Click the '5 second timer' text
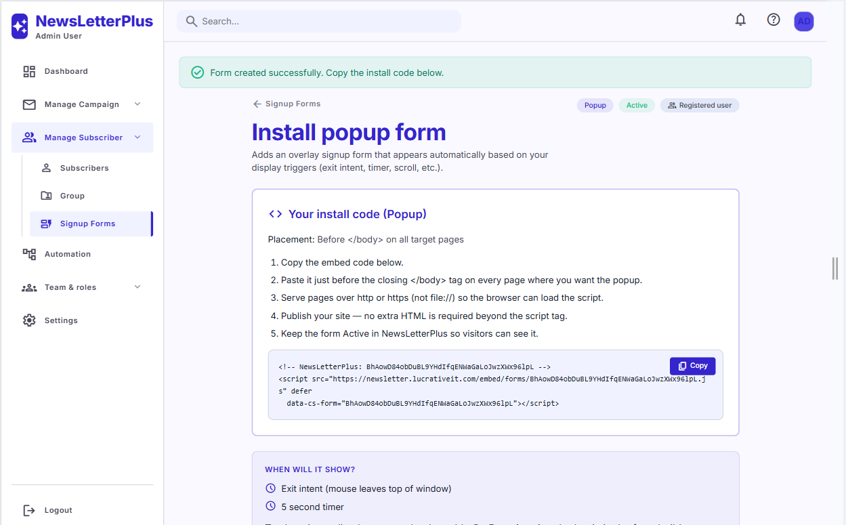Image resolution: width=846 pixels, height=525 pixels. click(313, 507)
